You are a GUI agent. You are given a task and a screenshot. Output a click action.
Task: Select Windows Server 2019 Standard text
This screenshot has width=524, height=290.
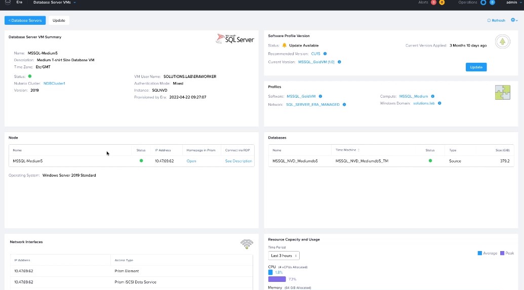click(69, 176)
